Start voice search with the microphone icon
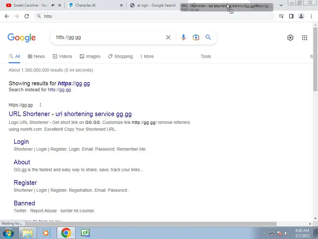The width and height of the screenshot is (318, 239). point(183,37)
